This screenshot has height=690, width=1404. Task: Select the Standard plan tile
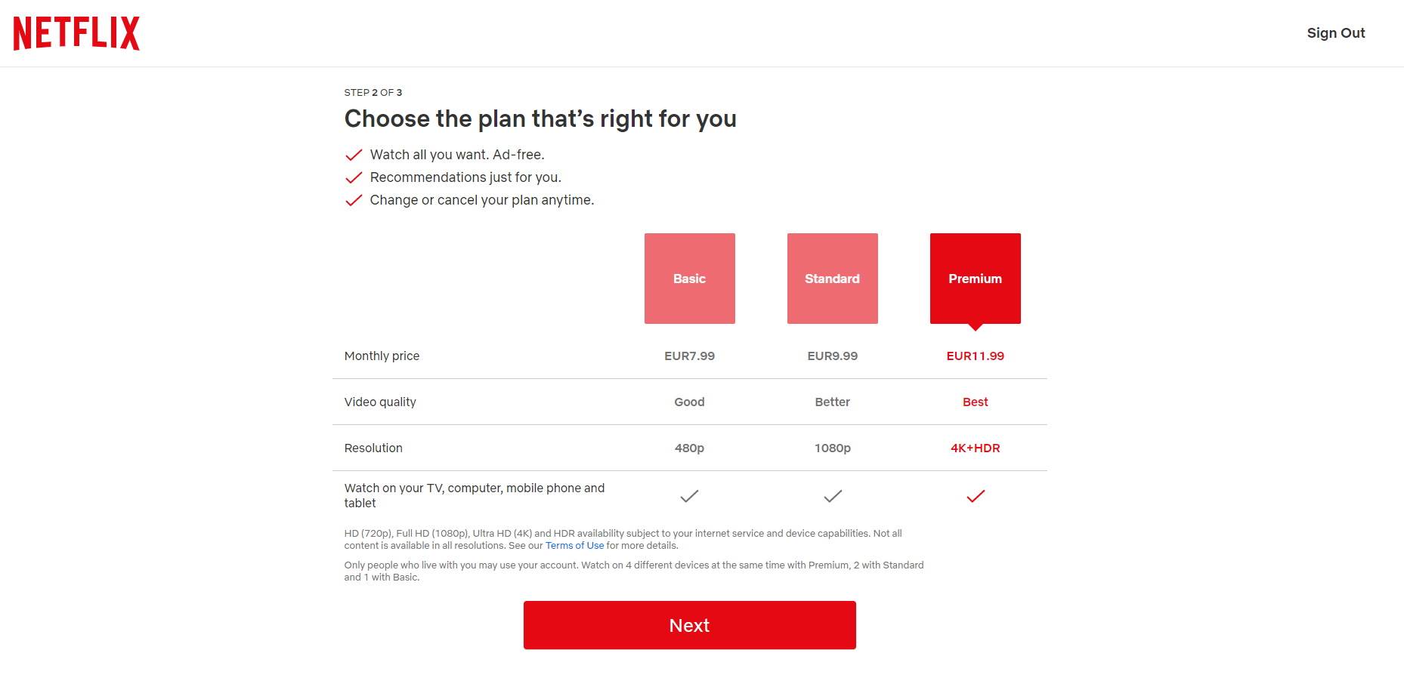(832, 279)
